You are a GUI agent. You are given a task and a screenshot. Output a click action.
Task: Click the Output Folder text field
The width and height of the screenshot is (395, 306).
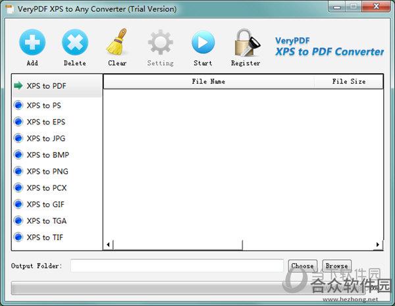pos(177,266)
